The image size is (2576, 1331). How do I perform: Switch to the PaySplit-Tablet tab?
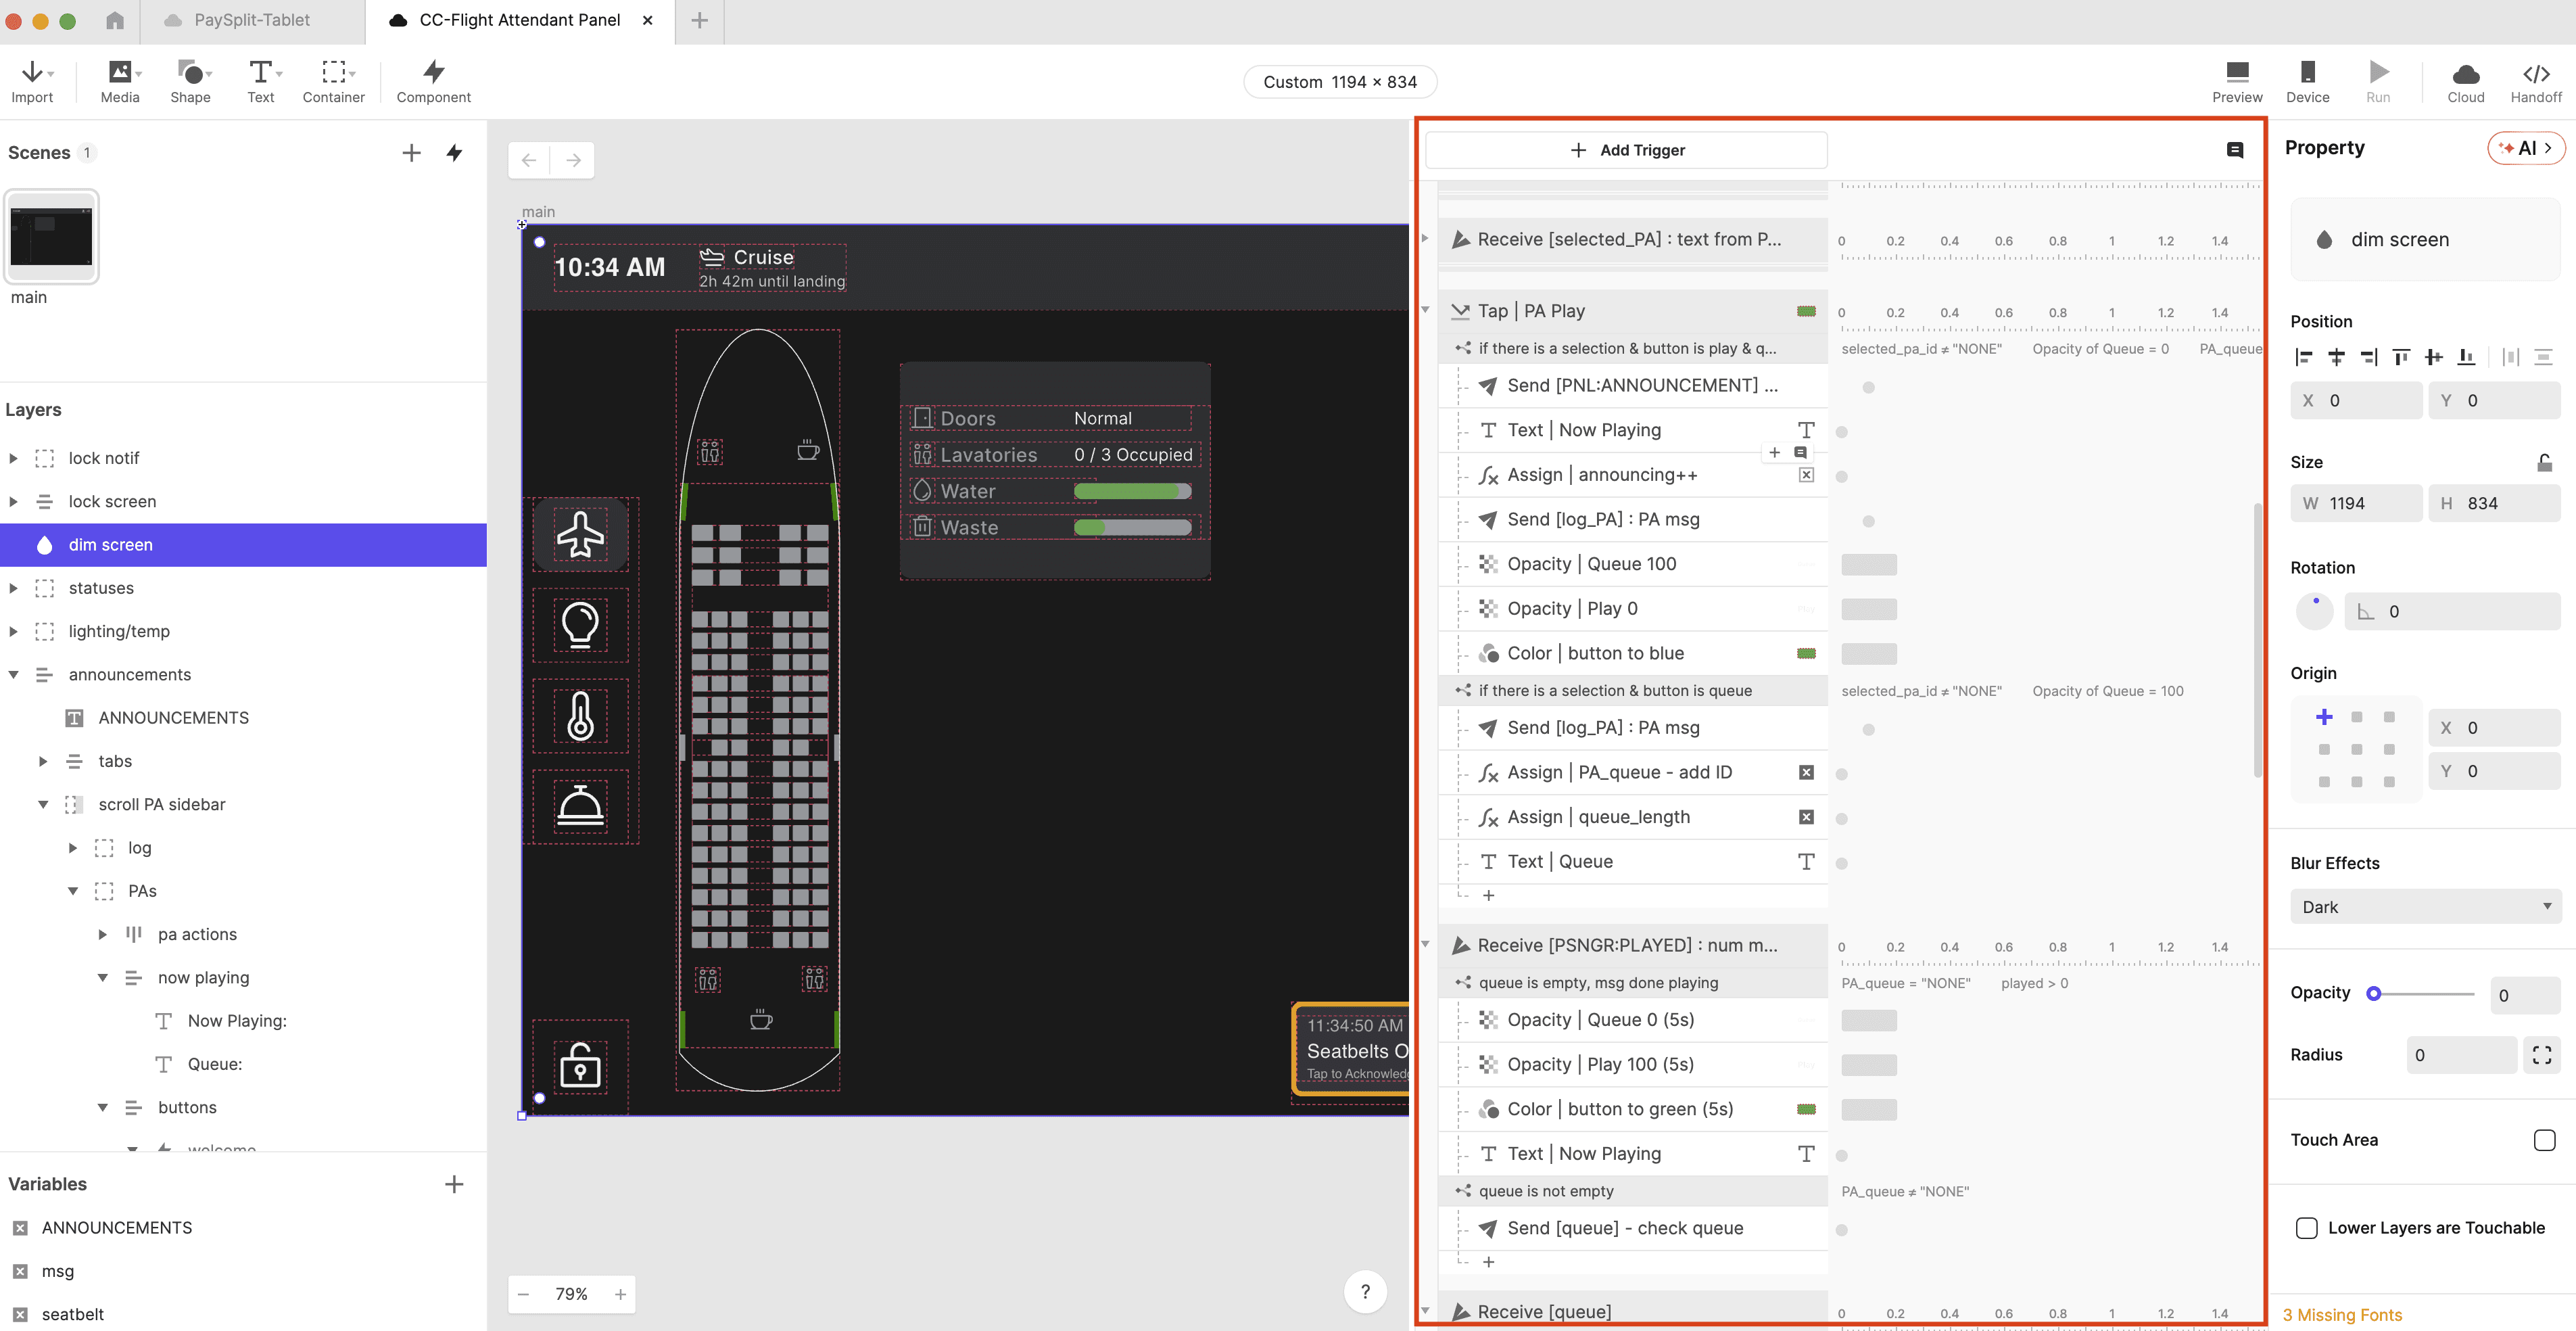point(252,20)
